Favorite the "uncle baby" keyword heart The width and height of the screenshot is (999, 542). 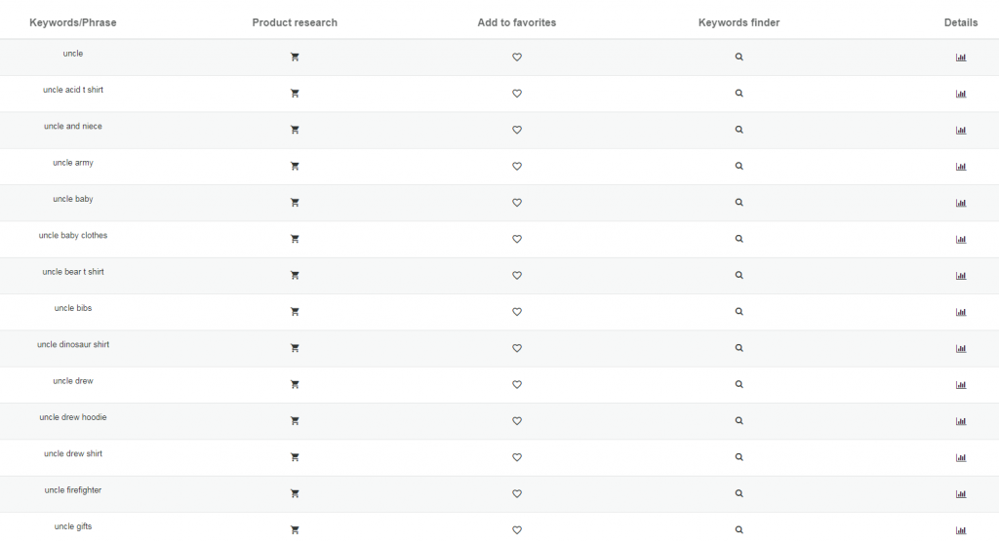pyautogui.click(x=517, y=203)
